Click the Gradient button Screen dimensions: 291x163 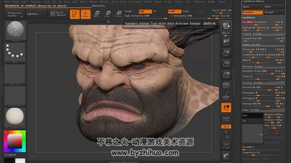[10, 155]
